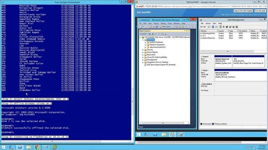Select the Databases tree item
The height and width of the screenshot is (150, 268).
click(x=151, y=40)
